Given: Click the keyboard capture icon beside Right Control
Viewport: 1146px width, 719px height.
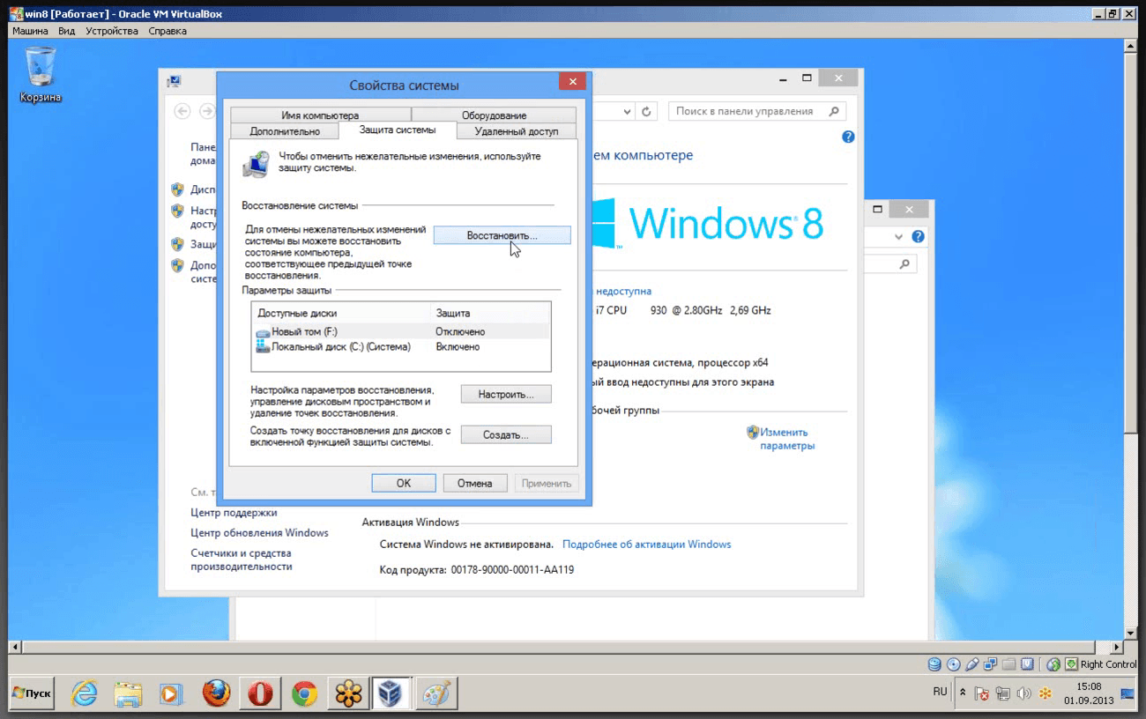Looking at the screenshot, I should (x=1071, y=664).
